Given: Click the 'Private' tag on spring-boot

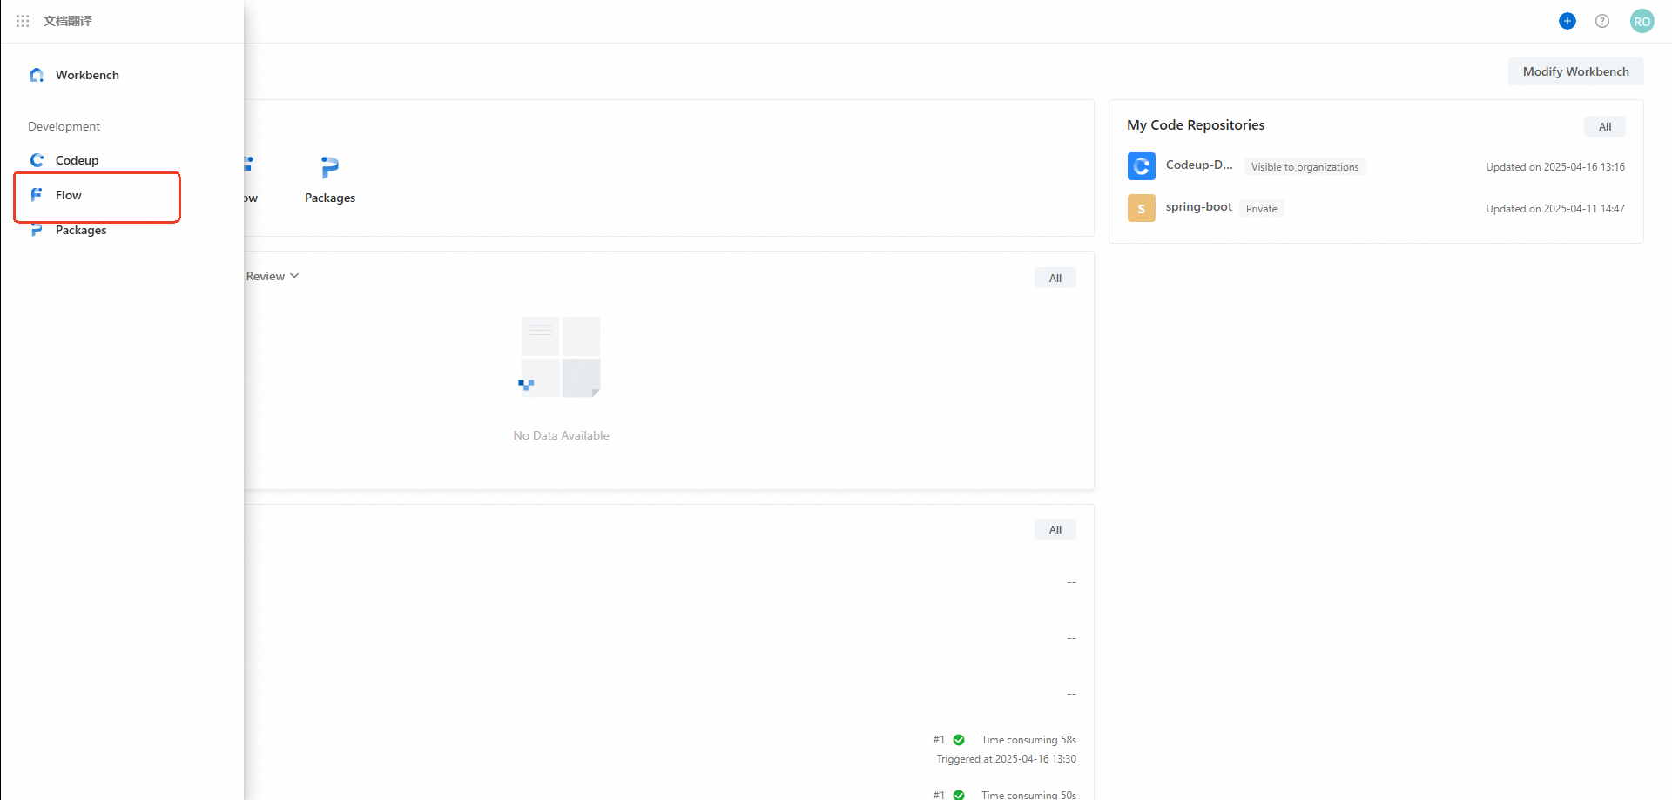Looking at the screenshot, I should (1262, 208).
